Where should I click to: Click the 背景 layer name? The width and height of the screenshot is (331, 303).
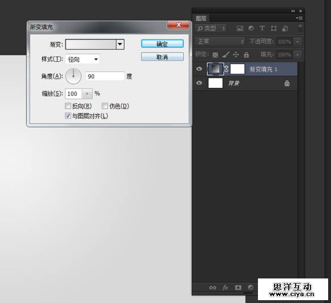coord(233,83)
